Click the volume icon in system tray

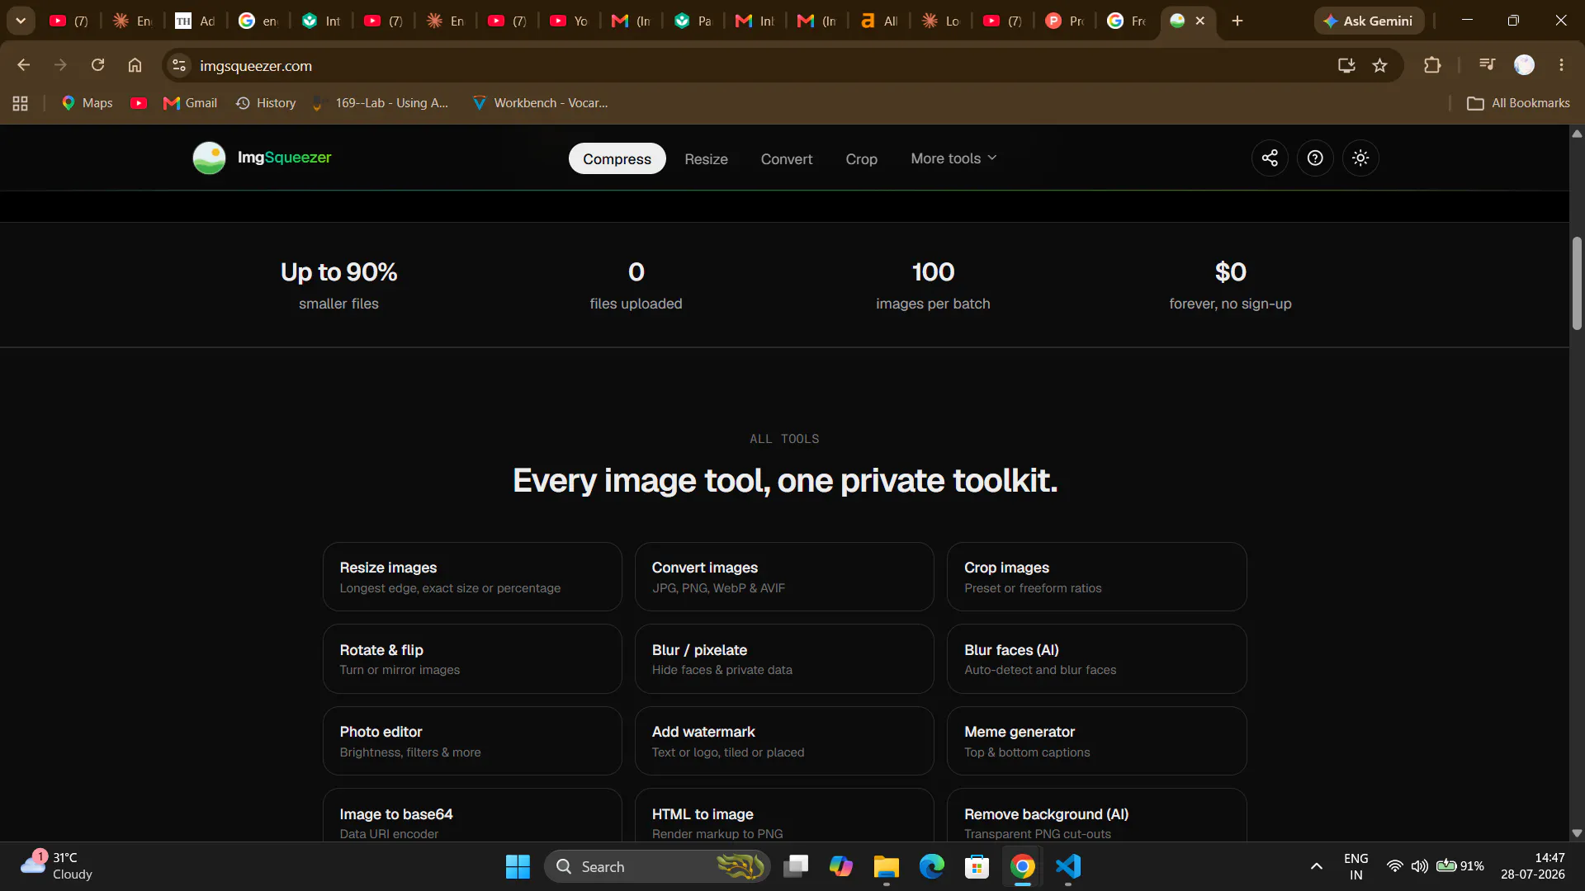click(1419, 866)
